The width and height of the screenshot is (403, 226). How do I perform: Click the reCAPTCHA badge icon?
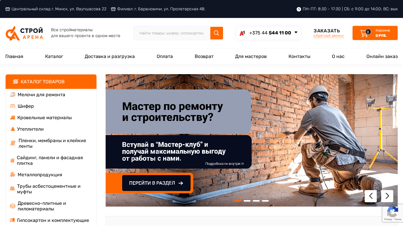click(x=392, y=213)
